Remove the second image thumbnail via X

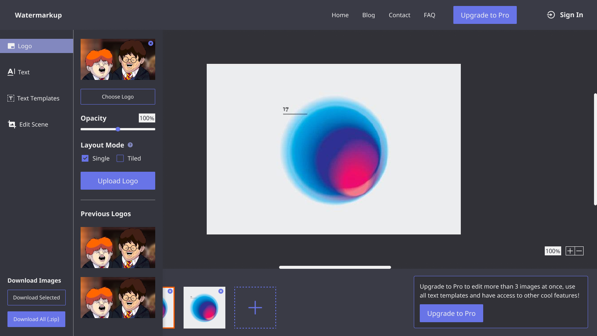click(x=221, y=291)
